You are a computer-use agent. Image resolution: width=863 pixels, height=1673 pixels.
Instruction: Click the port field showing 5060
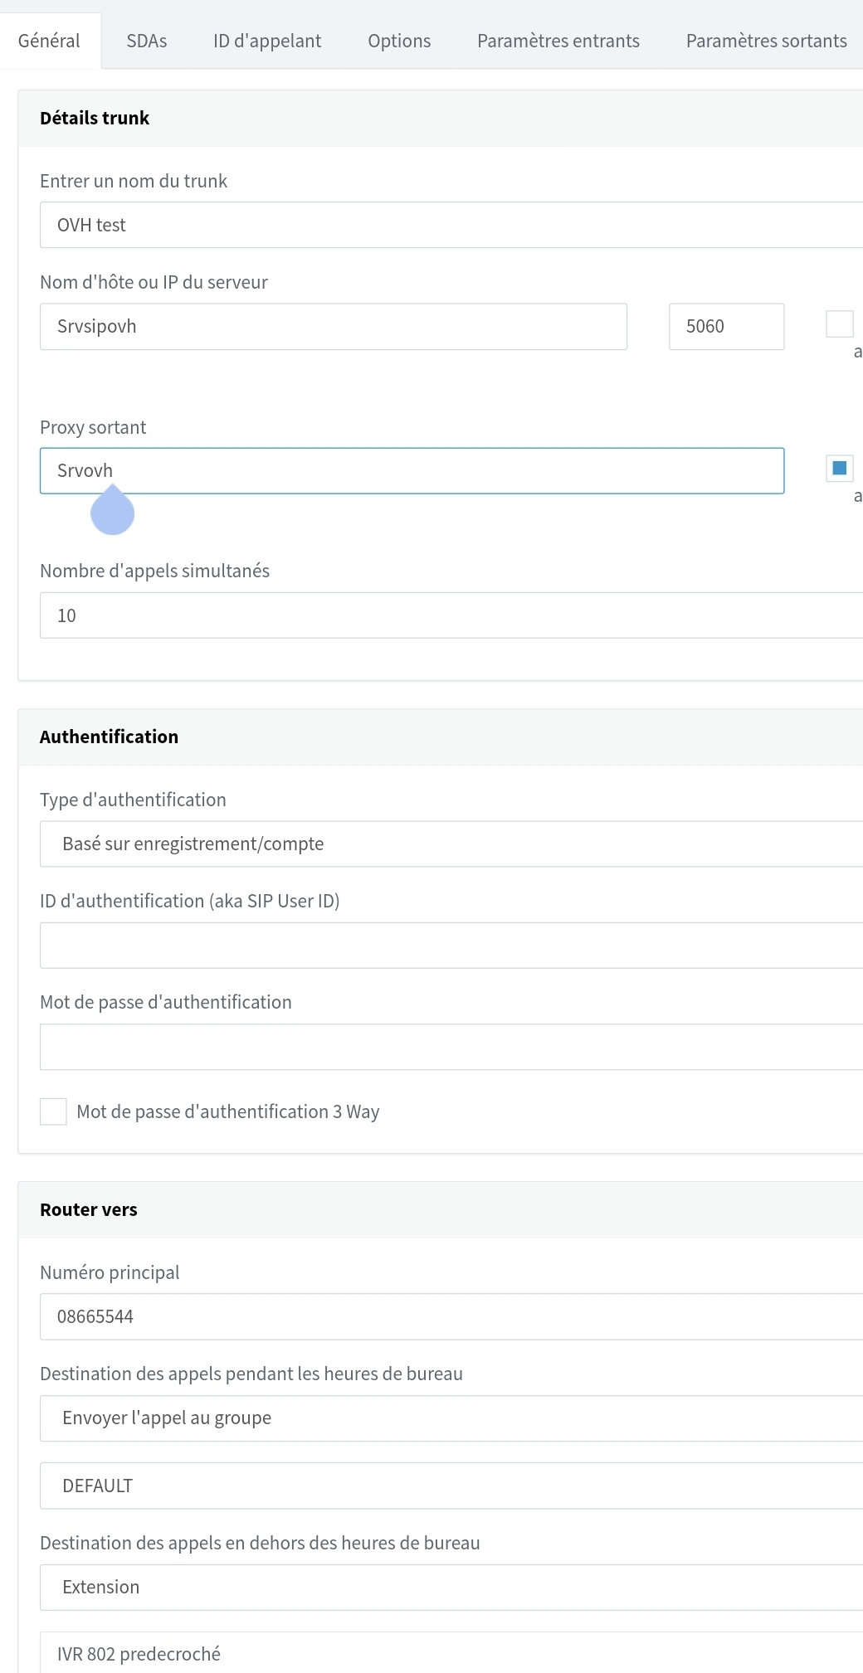(726, 326)
